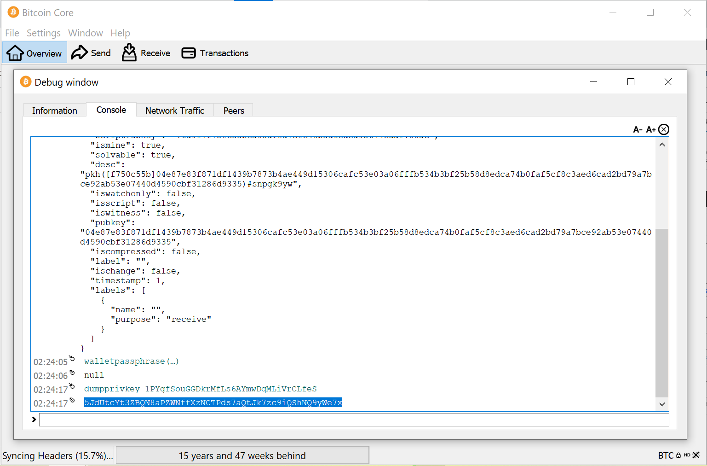Screen dimensions: 707x466
Task: Switch to the Peers tab
Action: 234,111
